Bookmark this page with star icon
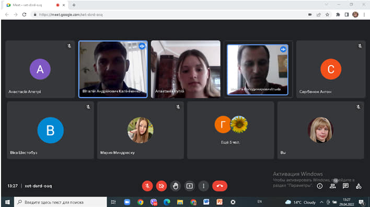370x207 pixels. [327, 15]
